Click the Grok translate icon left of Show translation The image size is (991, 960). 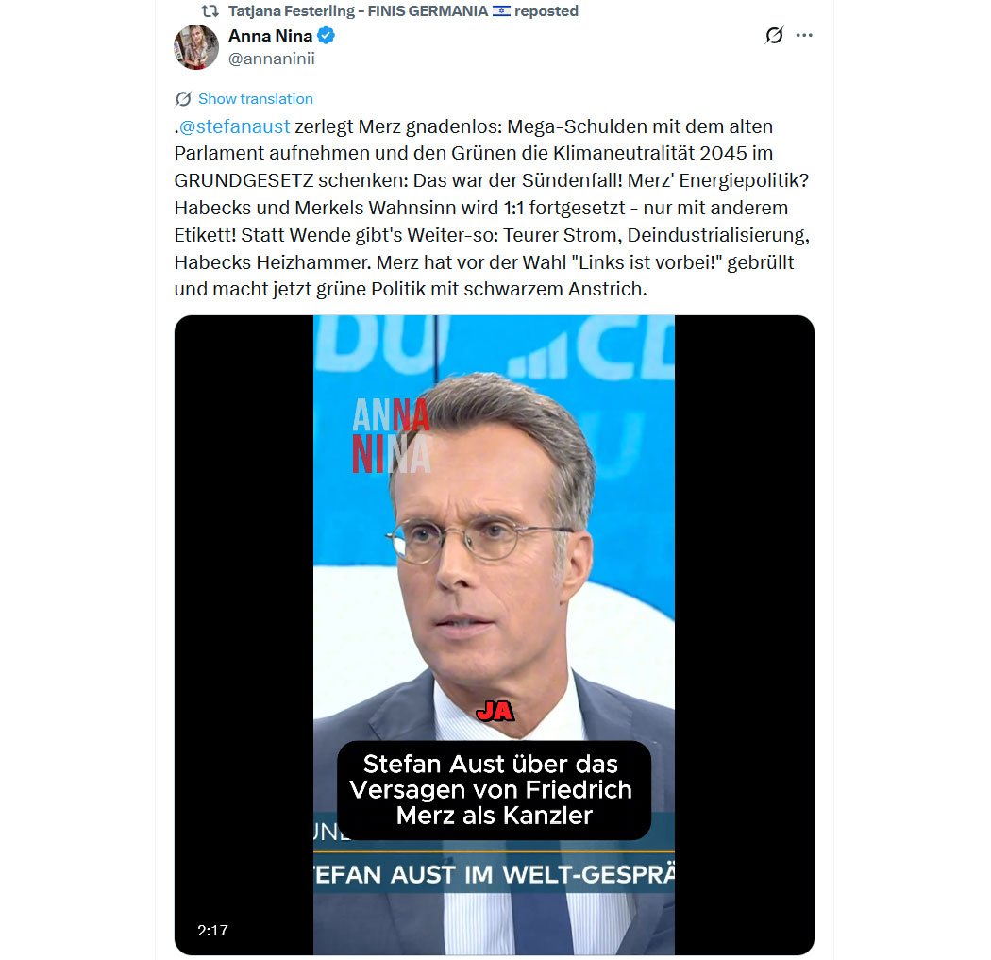[183, 98]
